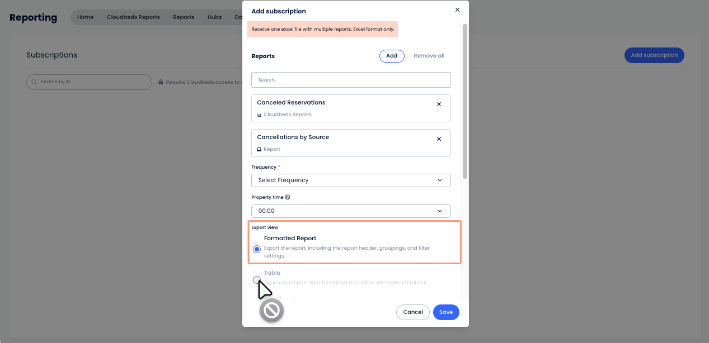Select the Formatted Report radio button

(257, 249)
